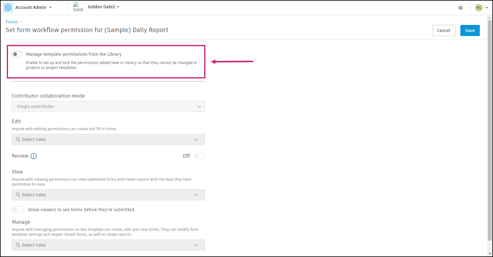Click the Forms breadcrumb link
The image size is (493, 257).
click(x=12, y=22)
